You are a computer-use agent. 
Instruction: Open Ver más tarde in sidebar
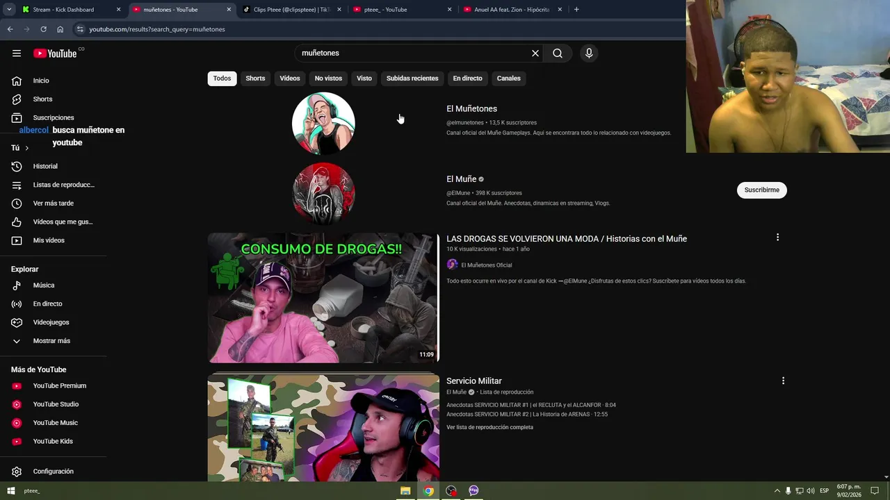54,203
